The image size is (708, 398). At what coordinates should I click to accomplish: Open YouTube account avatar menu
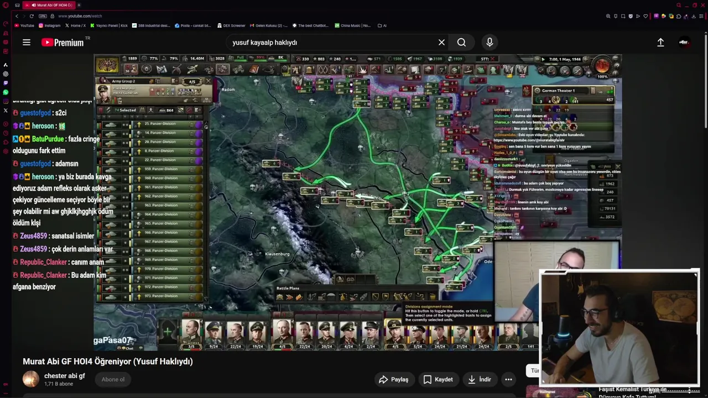pyautogui.click(x=684, y=43)
